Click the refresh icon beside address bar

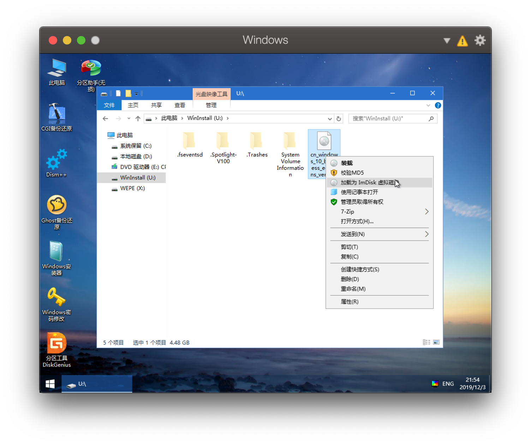coord(339,119)
